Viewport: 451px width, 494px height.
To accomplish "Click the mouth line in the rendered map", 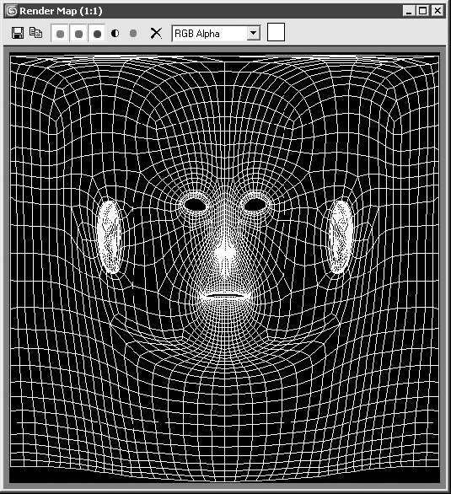I will tap(225, 296).
